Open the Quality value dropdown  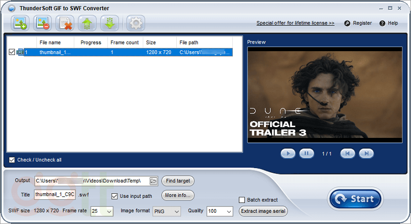tap(228, 211)
